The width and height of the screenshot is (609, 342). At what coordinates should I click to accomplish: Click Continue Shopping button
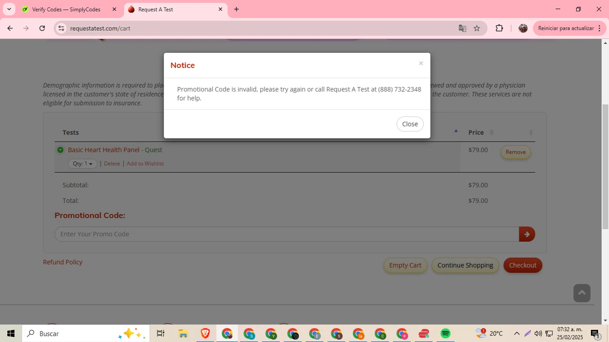[x=465, y=265]
